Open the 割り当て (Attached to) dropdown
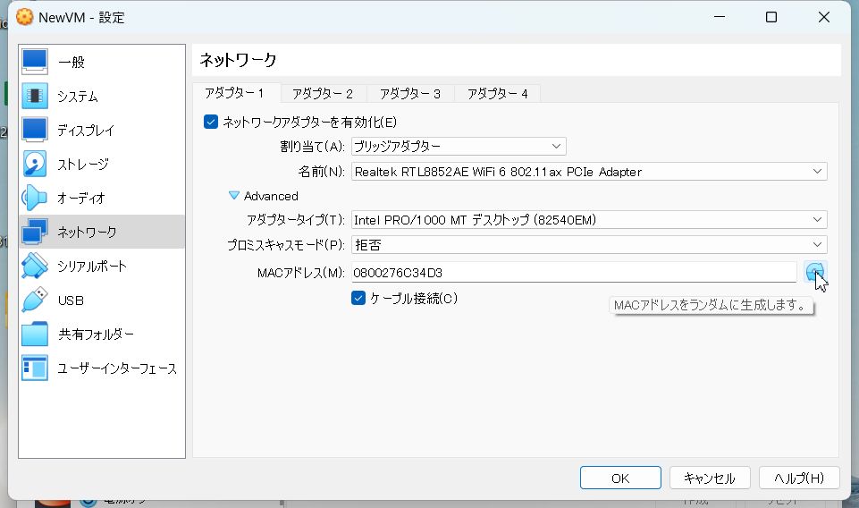The width and height of the screenshot is (859, 508). (458, 146)
